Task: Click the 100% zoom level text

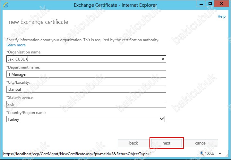Action: click(x=209, y=154)
